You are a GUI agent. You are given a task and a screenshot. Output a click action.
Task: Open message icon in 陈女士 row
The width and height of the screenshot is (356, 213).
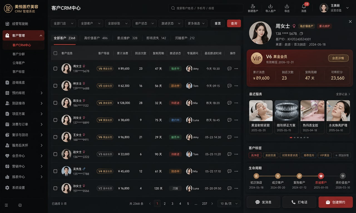[229, 103]
